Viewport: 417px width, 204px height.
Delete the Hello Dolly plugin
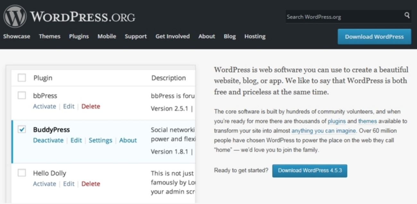click(91, 184)
